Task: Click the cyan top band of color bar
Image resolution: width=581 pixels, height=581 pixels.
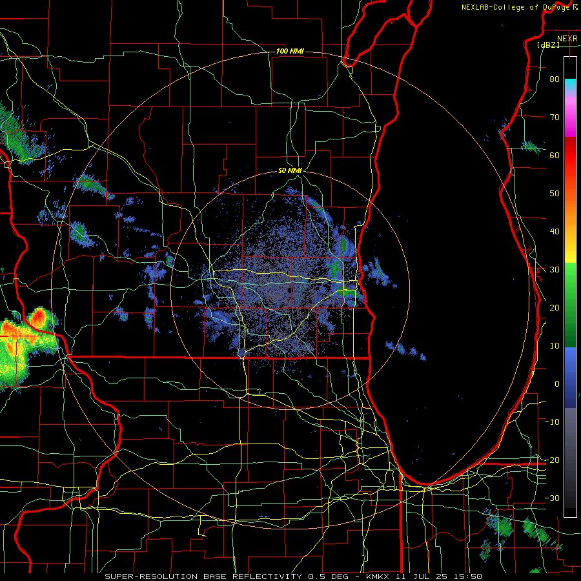Action: [570, 83]
